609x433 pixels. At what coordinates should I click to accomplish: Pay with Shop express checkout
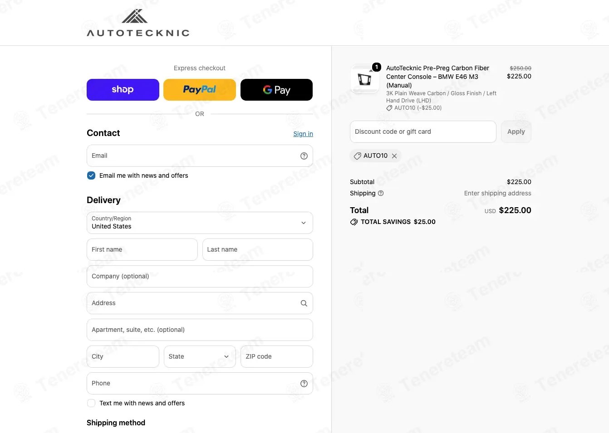pyautogui.click(x=123, y=90)
